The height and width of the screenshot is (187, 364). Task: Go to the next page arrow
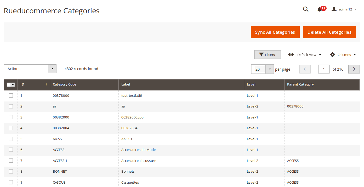pos(354,69)
